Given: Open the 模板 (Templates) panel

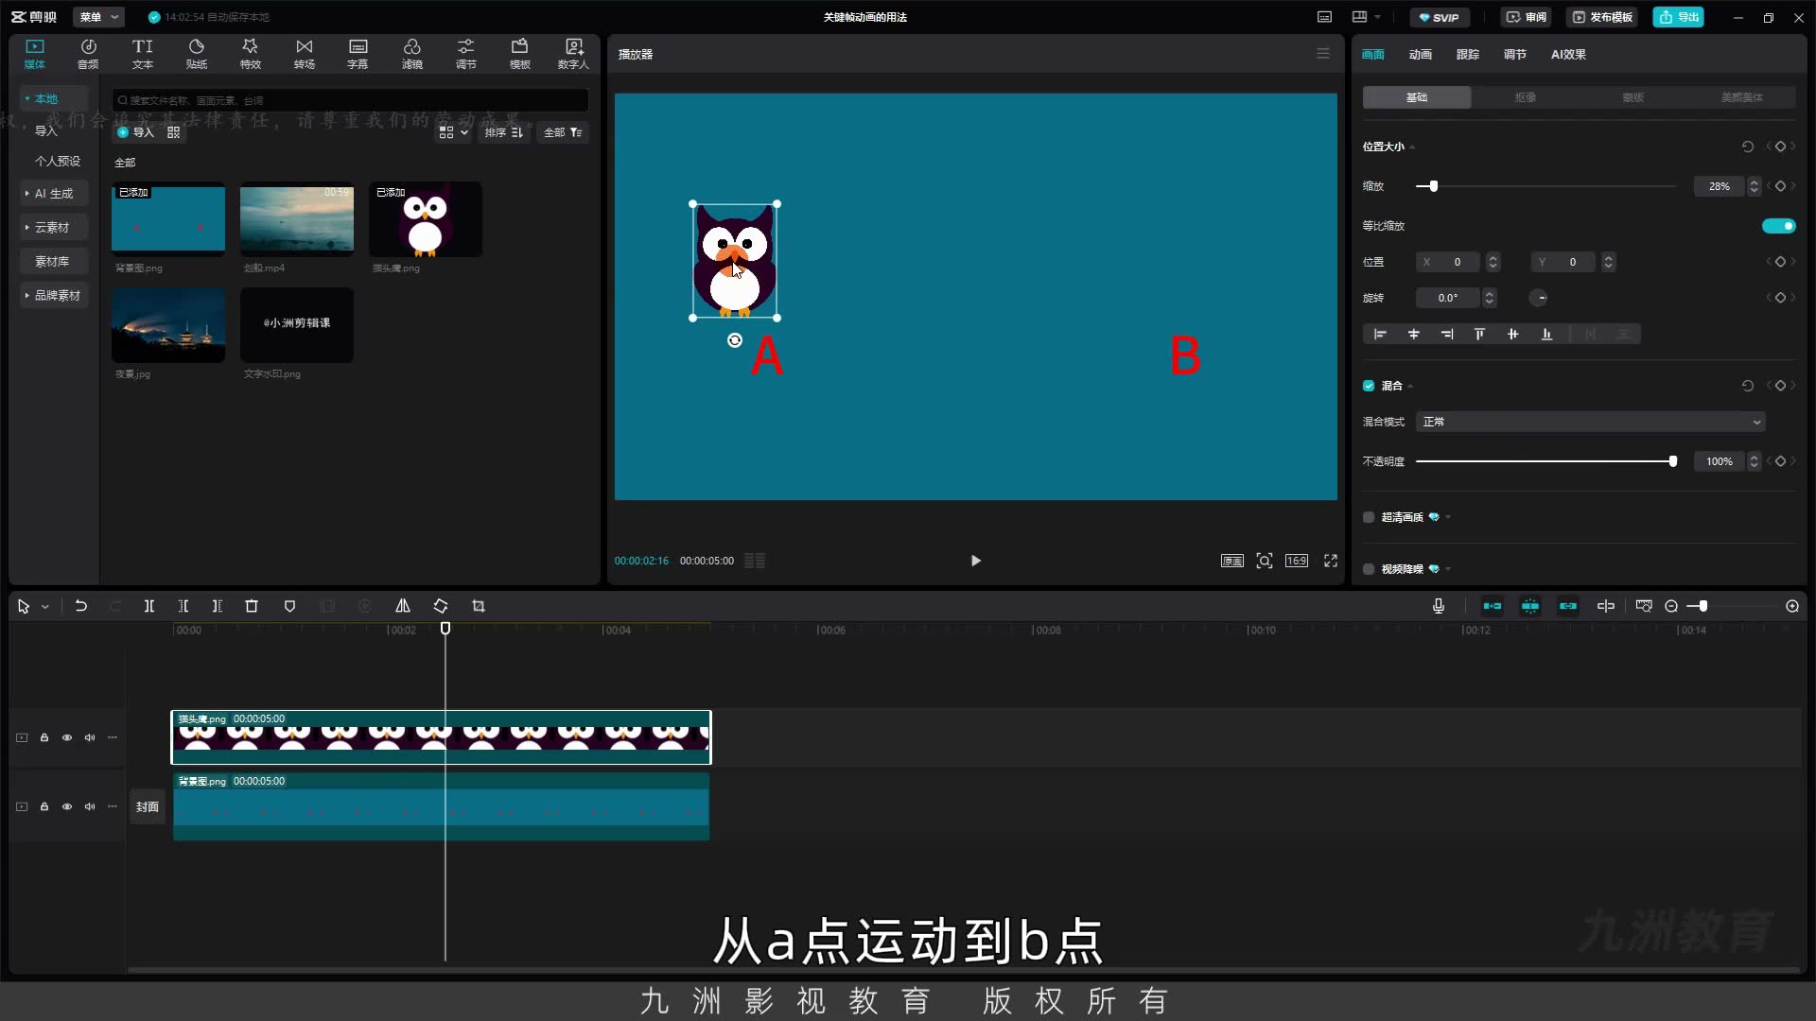Looking at the screenshot, I should [x=520, y=54].
